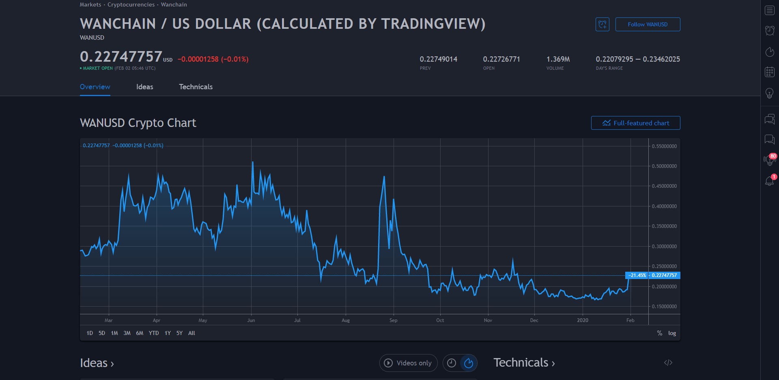Click the embed code icon next to Technicals
The height and width of the screenshot is (380, 779).
[x=668, y=363]
